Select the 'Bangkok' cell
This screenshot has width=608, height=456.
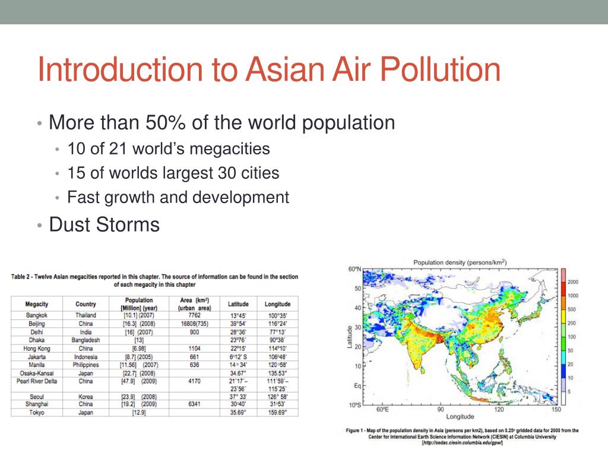[37, 315]
